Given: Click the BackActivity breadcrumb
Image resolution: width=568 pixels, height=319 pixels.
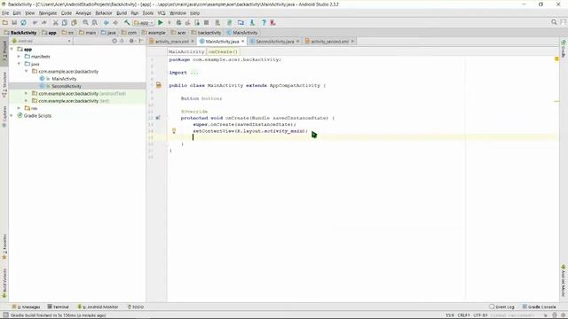Looking at the screenshot, I should point(20,33).
